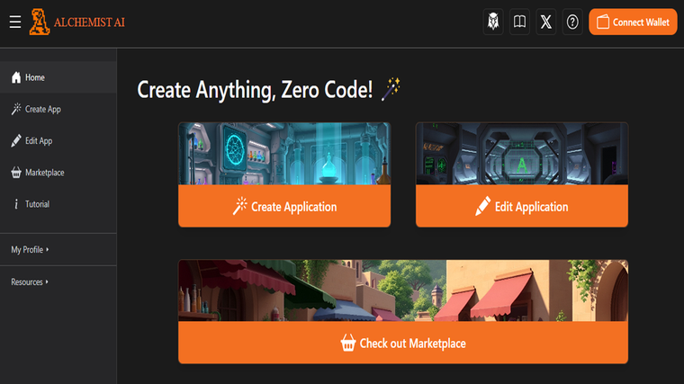This screenshot has height=384, width=684.
Task: Click the Check out Marketplace button
Action: coord(403,343)
